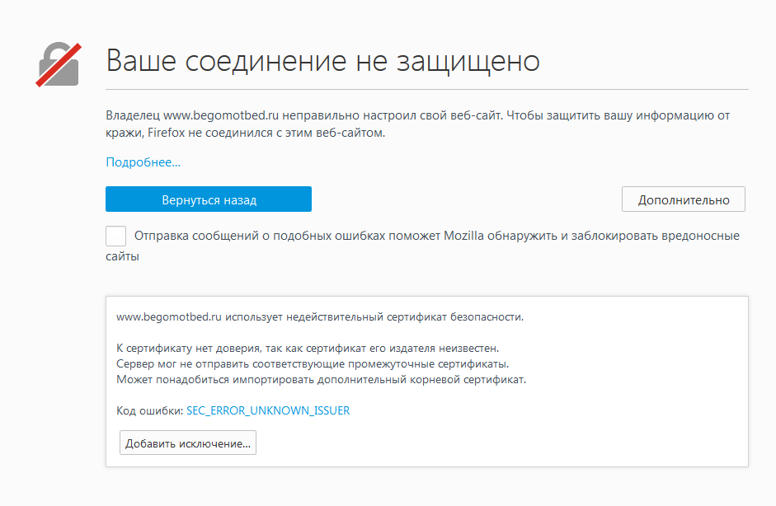Click www.begomotbed.ru inside the details box

pyautogui.click(x=169, y=316)
